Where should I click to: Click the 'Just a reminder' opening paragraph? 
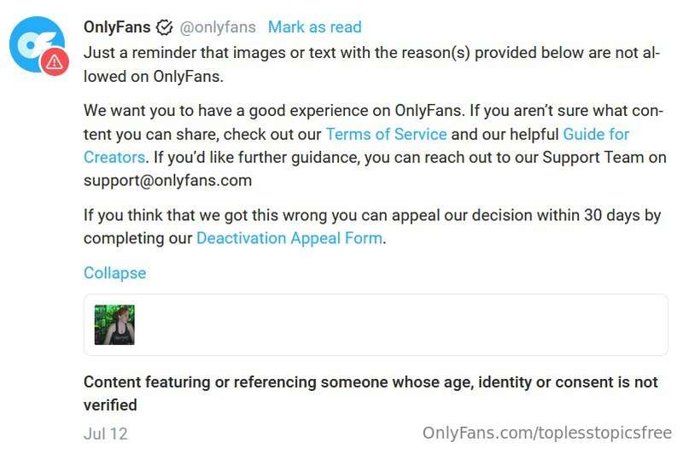pyautogui.click(x=372, y=64)
